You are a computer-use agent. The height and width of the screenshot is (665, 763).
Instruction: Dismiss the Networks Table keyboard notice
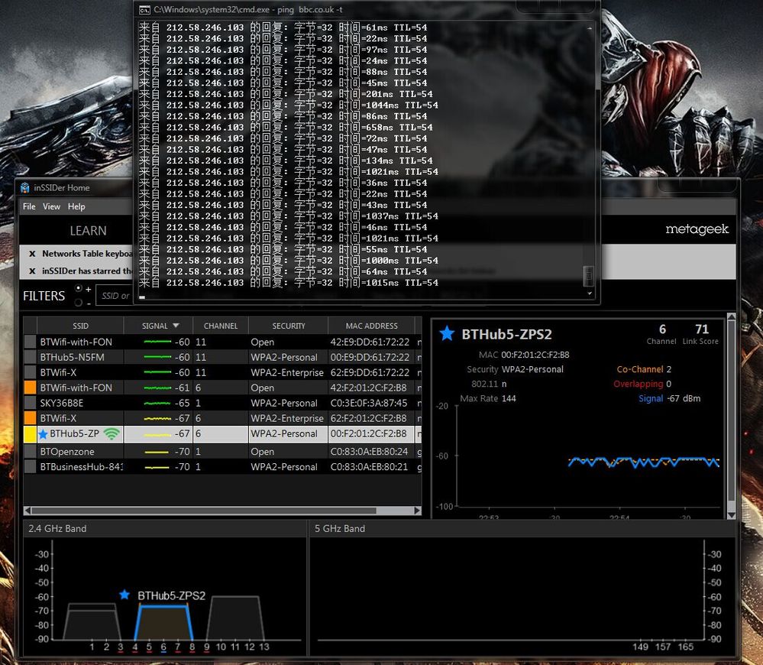click(x=32, y=254)
